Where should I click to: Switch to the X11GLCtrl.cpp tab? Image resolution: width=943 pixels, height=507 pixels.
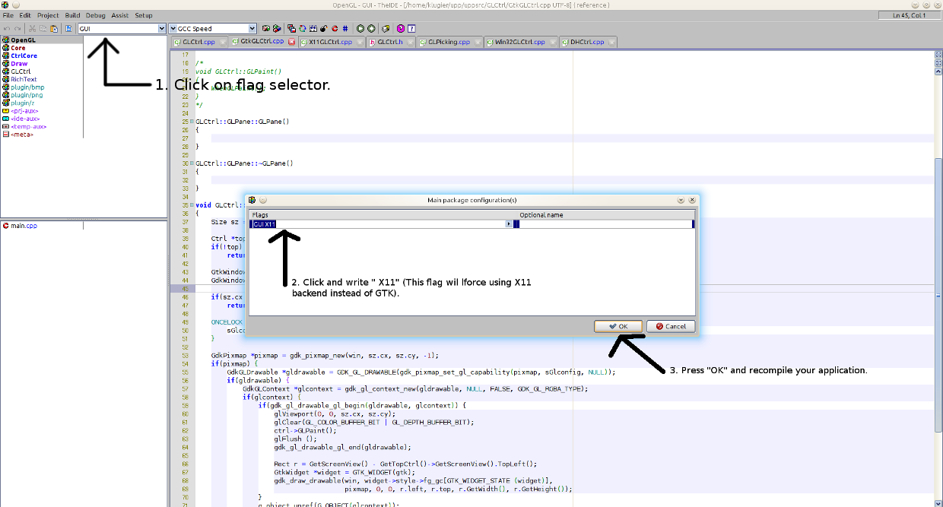330,42
